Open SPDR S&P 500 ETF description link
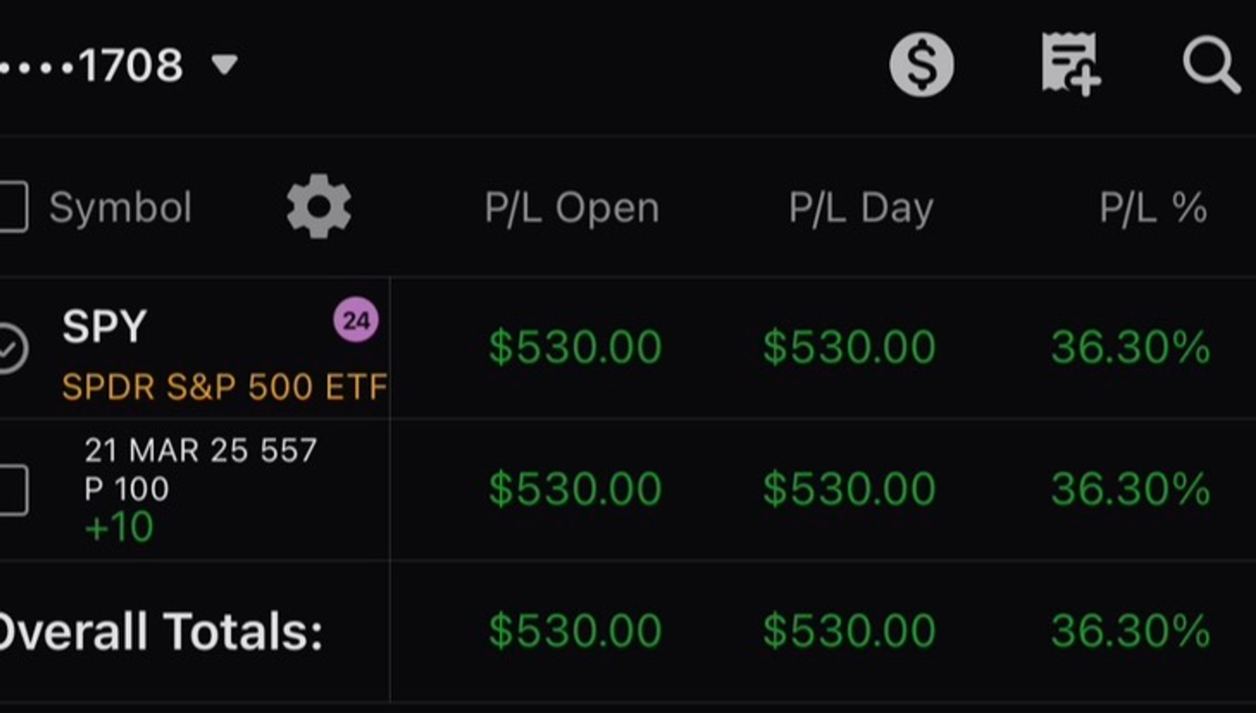This screenshot has width=1256, height=713. coord(224,386)
